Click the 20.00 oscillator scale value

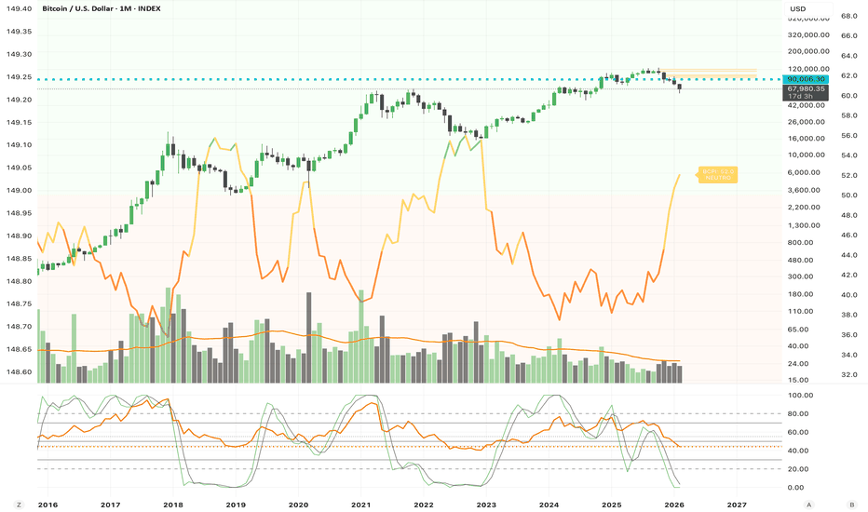800,469
